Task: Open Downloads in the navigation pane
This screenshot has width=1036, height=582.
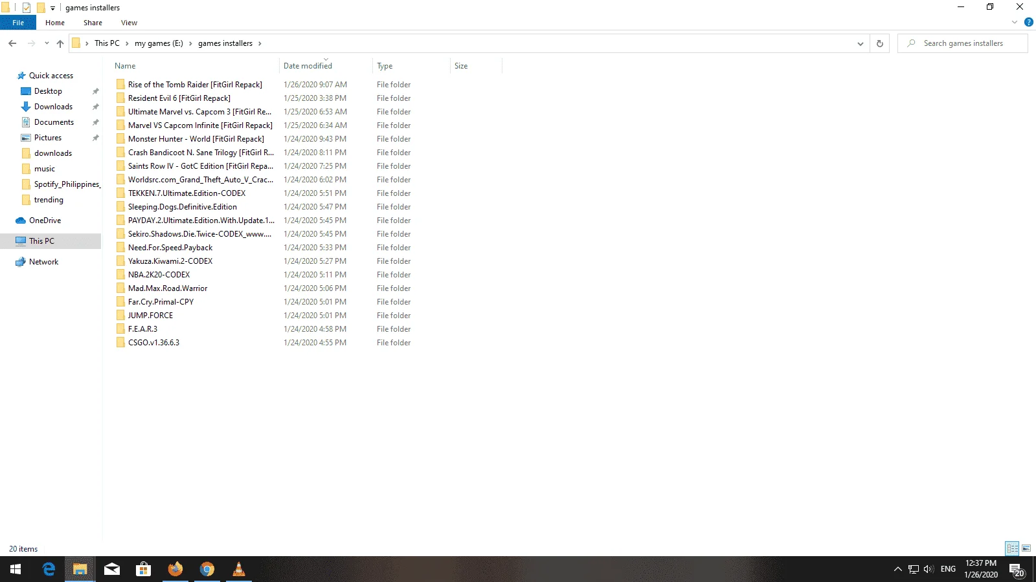Action: click(53, 107)
